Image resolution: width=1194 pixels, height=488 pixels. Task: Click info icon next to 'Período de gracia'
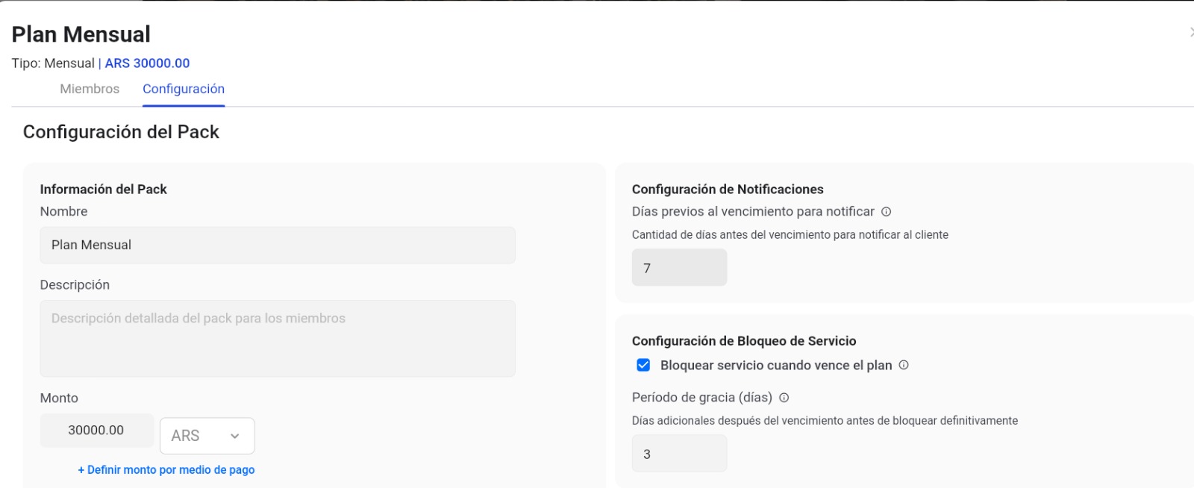point(784,398)
